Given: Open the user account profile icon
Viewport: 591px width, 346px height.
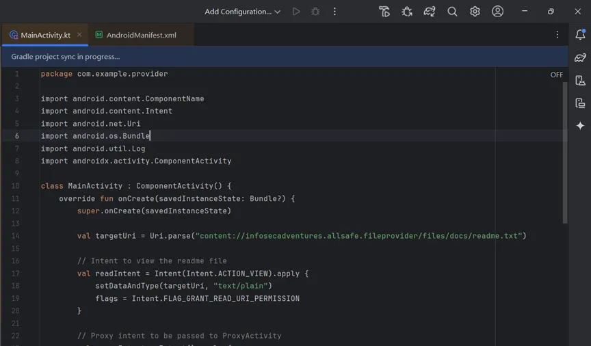Looking at the screenshot, I should [x=497, y=12].
